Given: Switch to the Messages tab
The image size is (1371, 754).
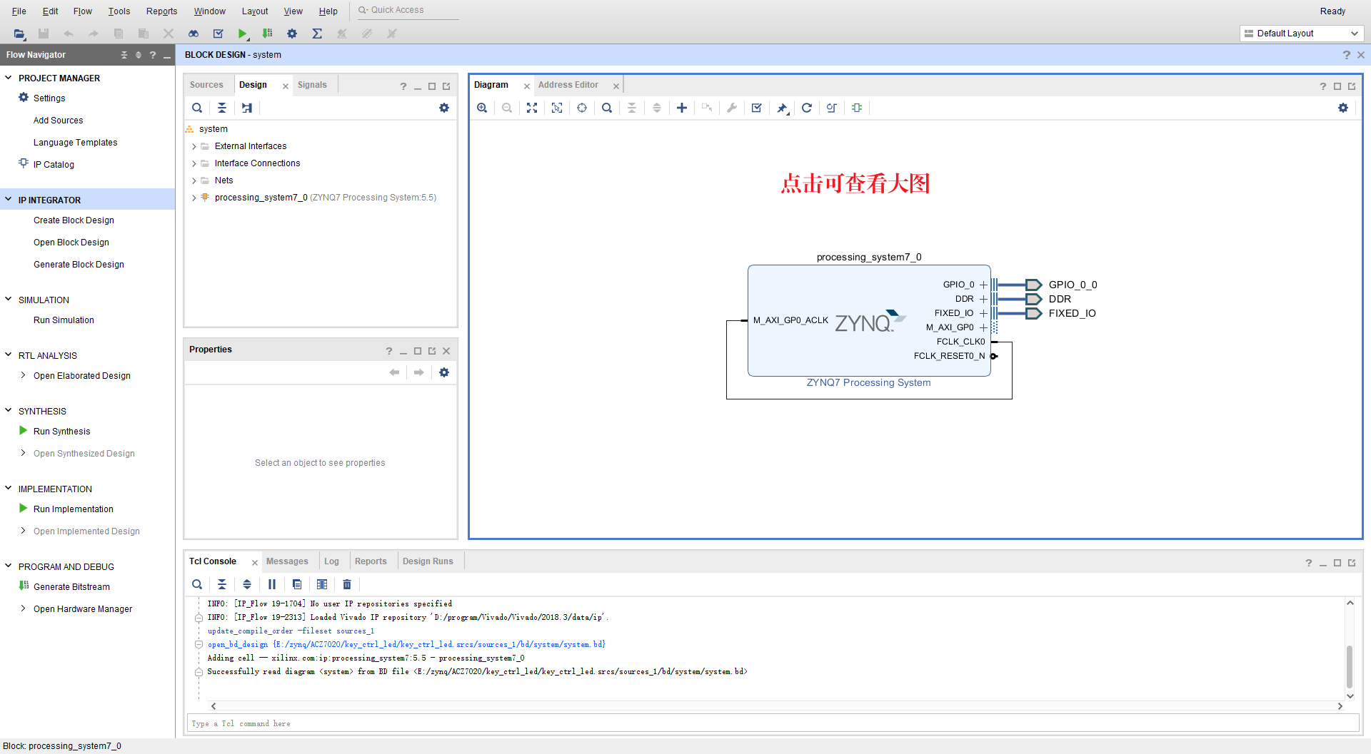Looking at the screenshot, I should tap(287, 561).
